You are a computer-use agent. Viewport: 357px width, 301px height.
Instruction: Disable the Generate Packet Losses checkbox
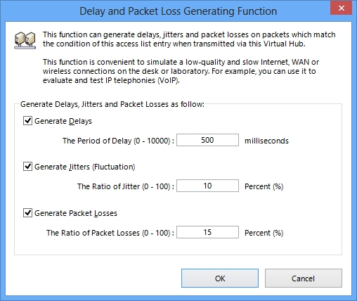27,213
